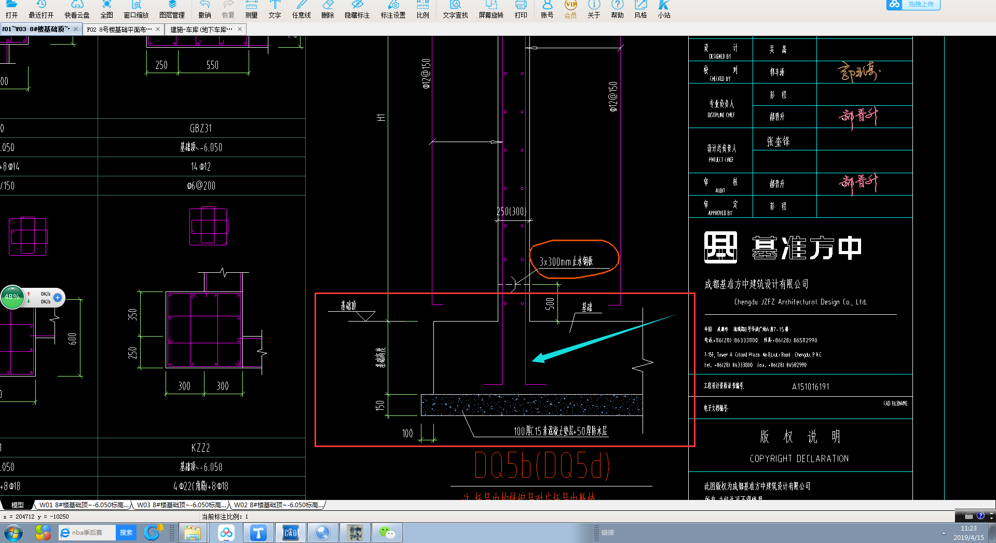The image size is (996, 543).
Task: Click the input method keyboard icon
Action: [968, 517]
